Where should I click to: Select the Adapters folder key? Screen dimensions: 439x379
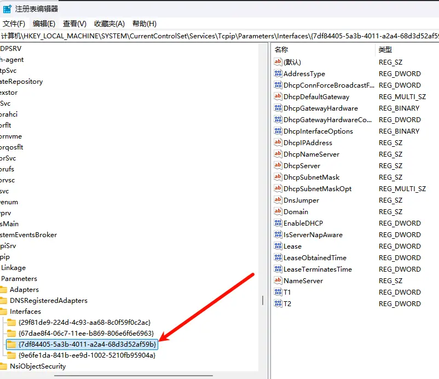click(x=24, y=289)
